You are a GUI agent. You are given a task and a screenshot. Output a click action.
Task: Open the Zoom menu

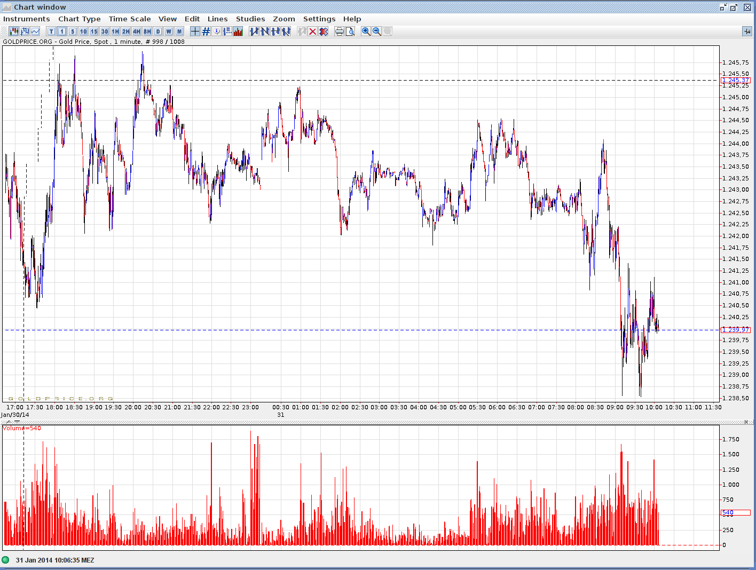point(284,19)
